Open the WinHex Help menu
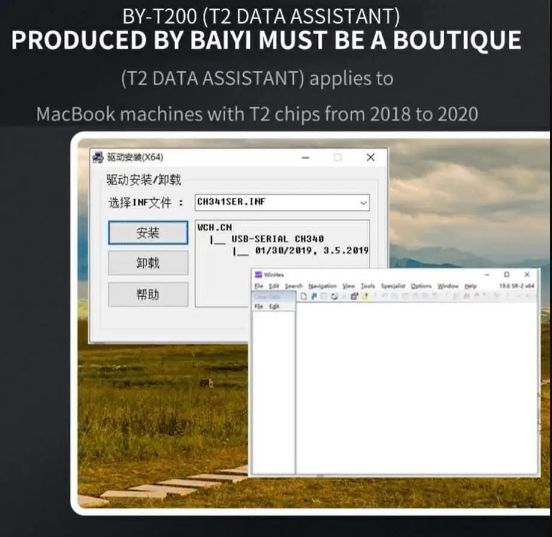 pos(471,286)
